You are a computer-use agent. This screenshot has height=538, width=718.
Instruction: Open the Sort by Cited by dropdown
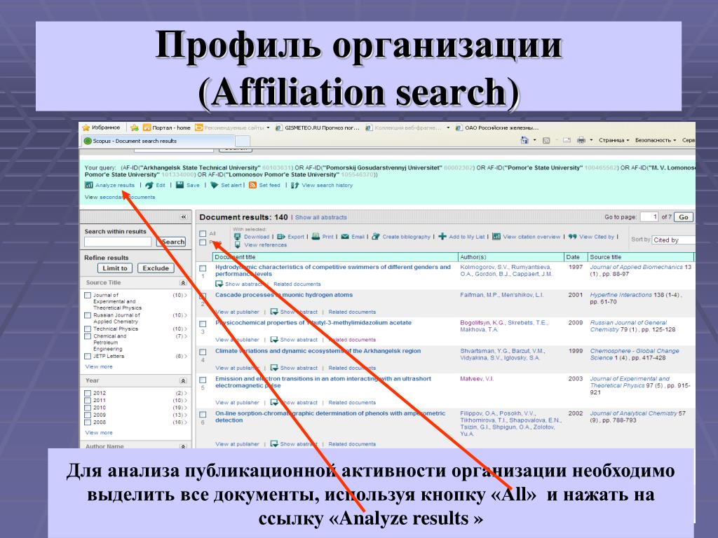[x=673, y=240]
